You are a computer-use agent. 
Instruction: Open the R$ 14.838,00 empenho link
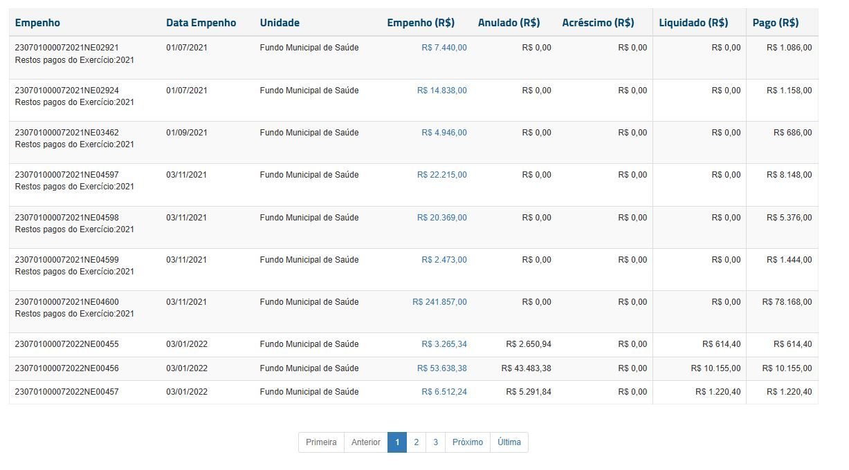441,91
